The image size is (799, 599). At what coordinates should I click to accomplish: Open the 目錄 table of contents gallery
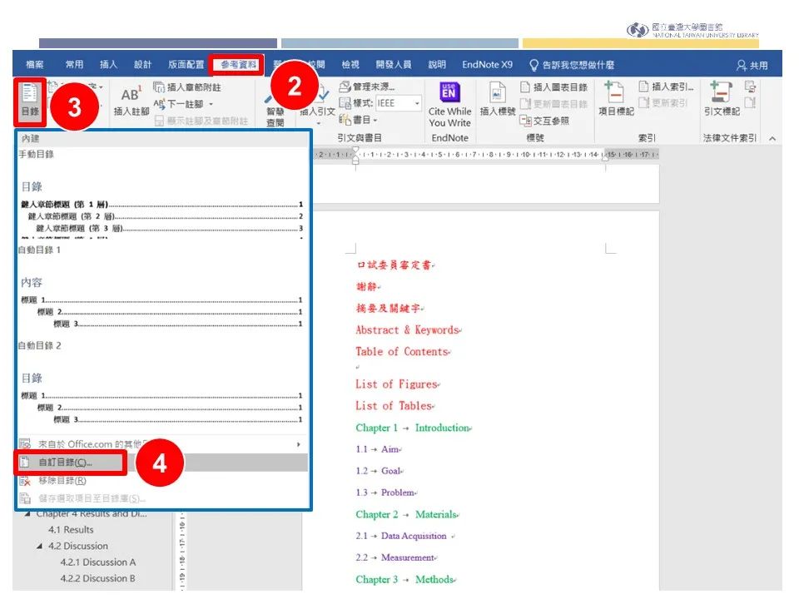tap(28, 101)
